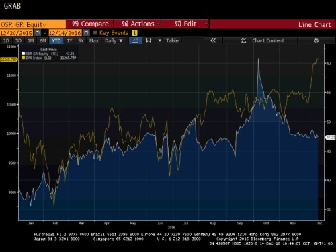Image resolution: width=336 pixels, height=252 pixels.
Task: Switch to the 1Y range tab
Action: pos(69,40)
